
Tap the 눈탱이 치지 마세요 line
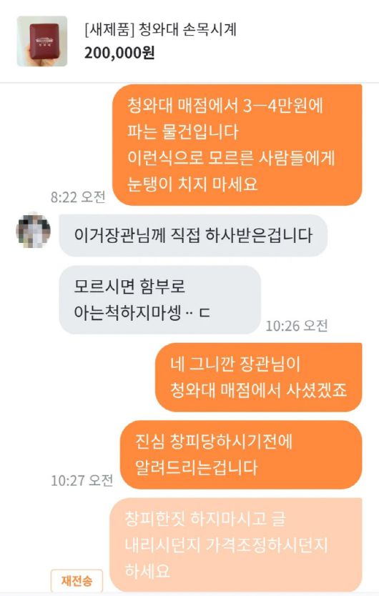coord(192,184)
